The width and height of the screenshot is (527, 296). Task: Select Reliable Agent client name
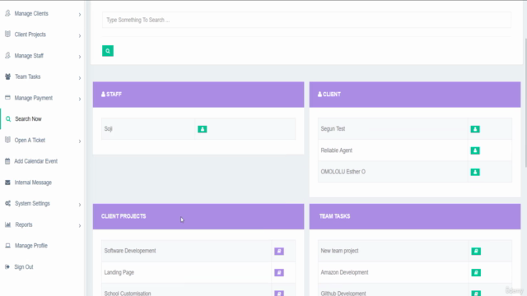pos(337,150)
